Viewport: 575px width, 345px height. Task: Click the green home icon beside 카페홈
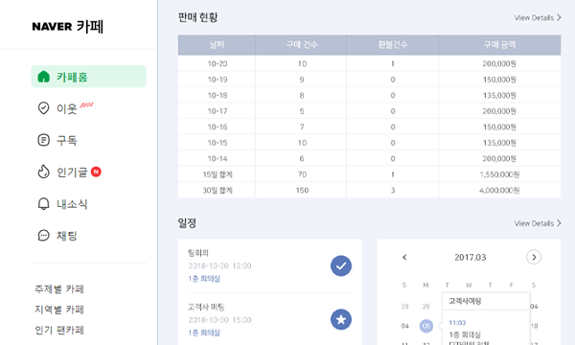[44, 77]
